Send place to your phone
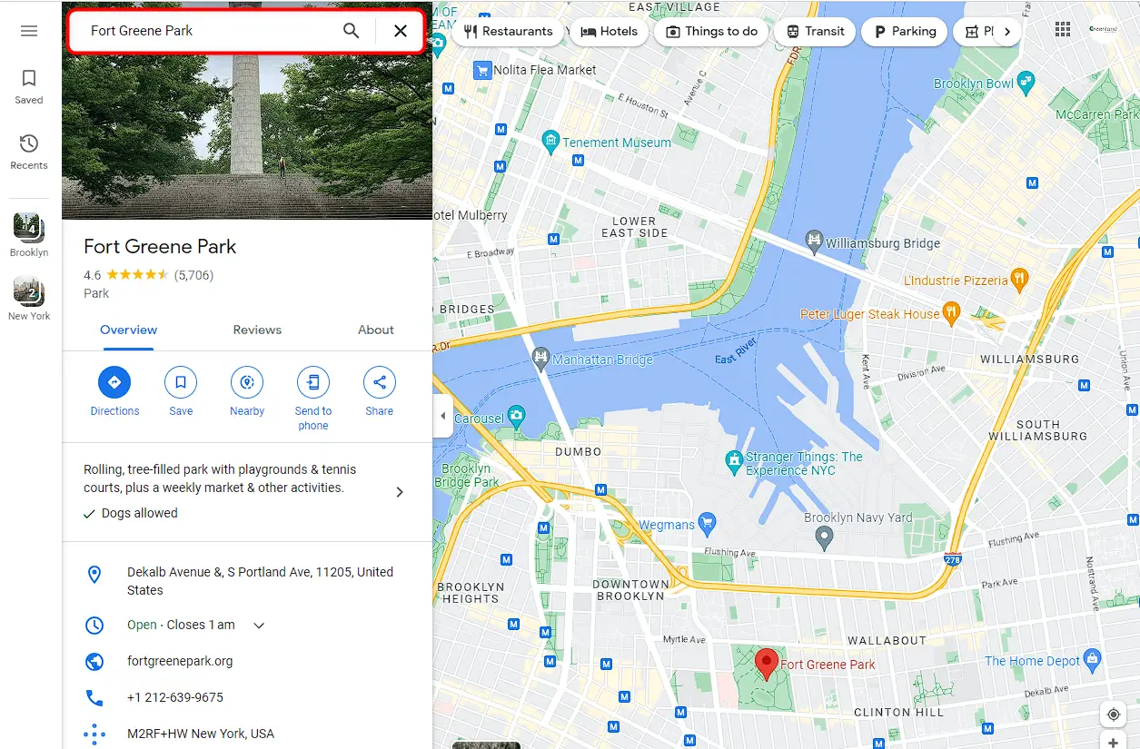Viewport: 1140px width, 749px height. (x=313, y=382)
